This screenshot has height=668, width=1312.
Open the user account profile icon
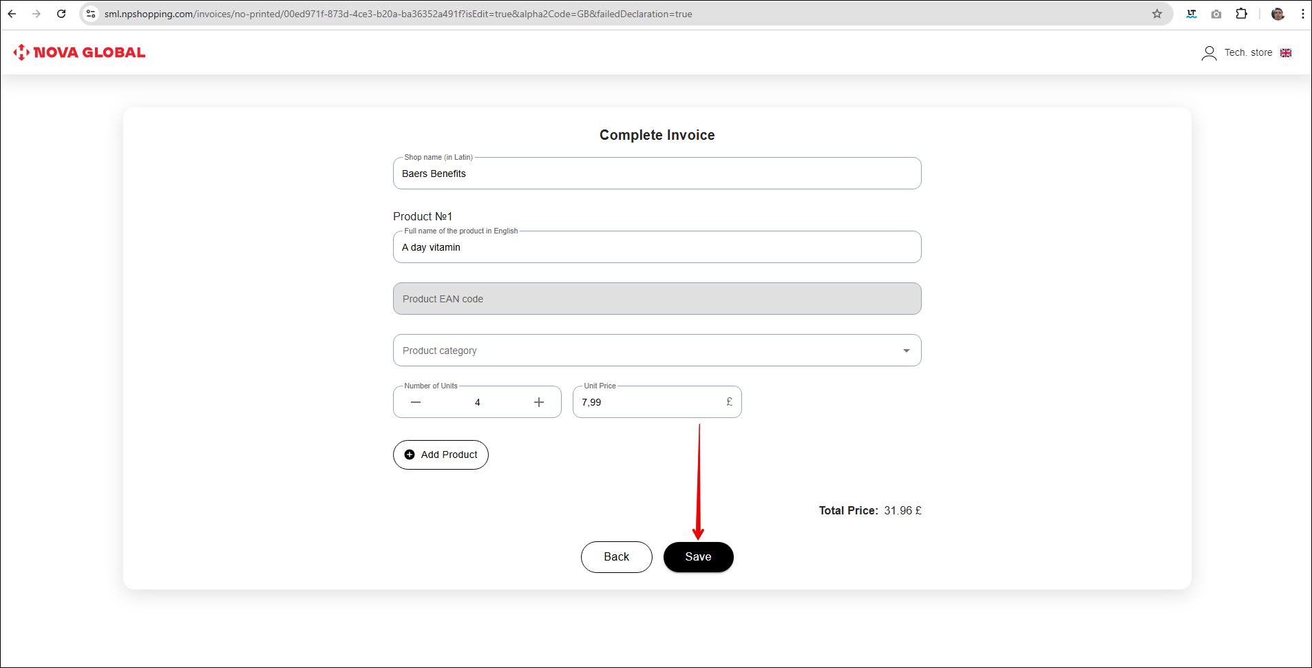point(1209,53)
